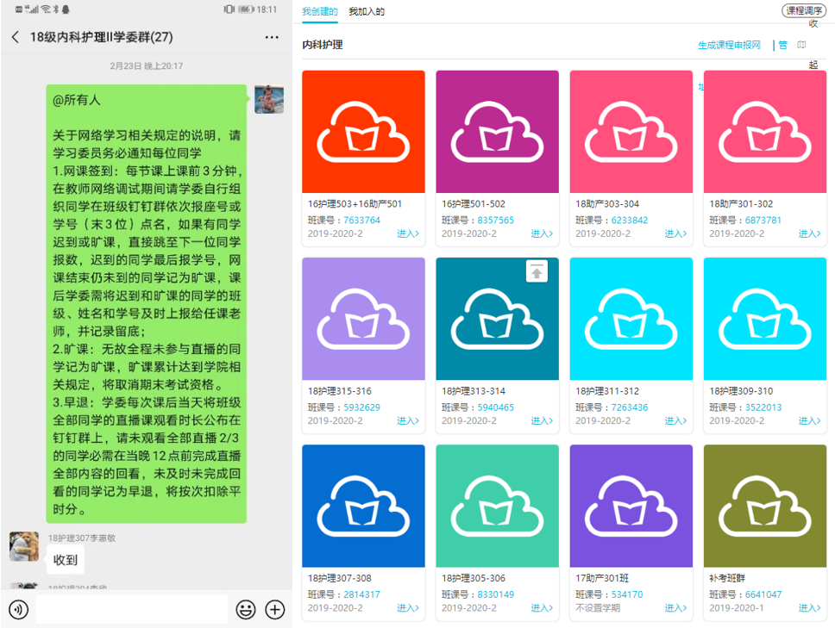Open the 17助产301班 course cover image
The image size is (835, 628).
(631, 506)
